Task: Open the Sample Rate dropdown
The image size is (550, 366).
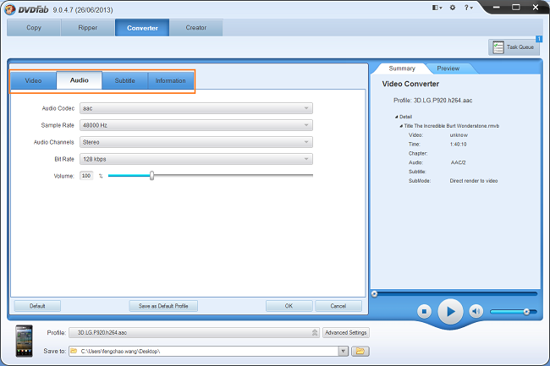Action: pos(196,125)
